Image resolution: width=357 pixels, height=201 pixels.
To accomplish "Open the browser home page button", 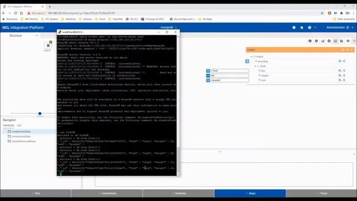I will pos(21,13).
